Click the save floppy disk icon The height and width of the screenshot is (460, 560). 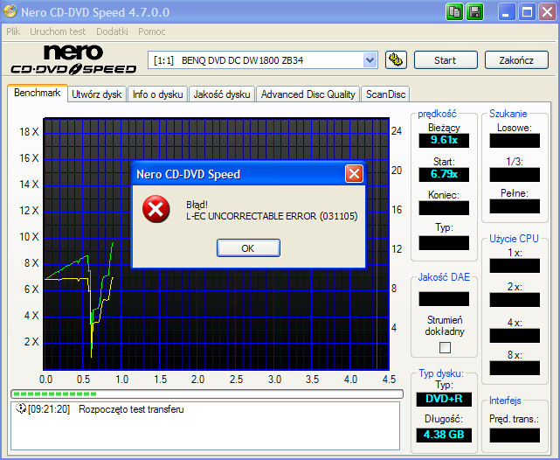(474, 12)
